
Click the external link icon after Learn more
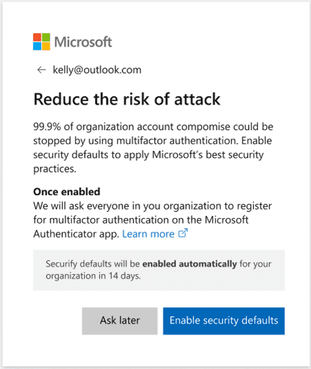click(x=182, y=233)
